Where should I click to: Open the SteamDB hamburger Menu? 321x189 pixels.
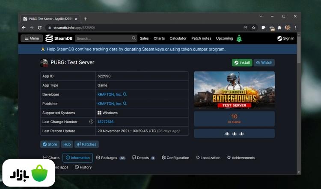click(x=32, y=38)
